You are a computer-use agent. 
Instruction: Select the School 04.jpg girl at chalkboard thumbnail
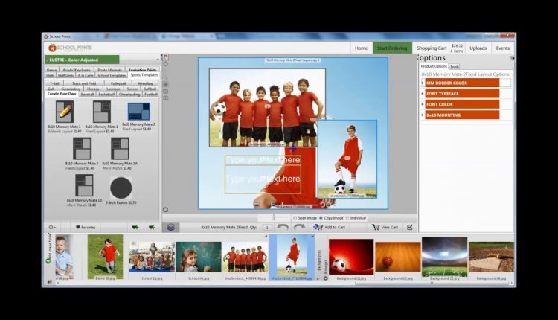click(198, 257)
